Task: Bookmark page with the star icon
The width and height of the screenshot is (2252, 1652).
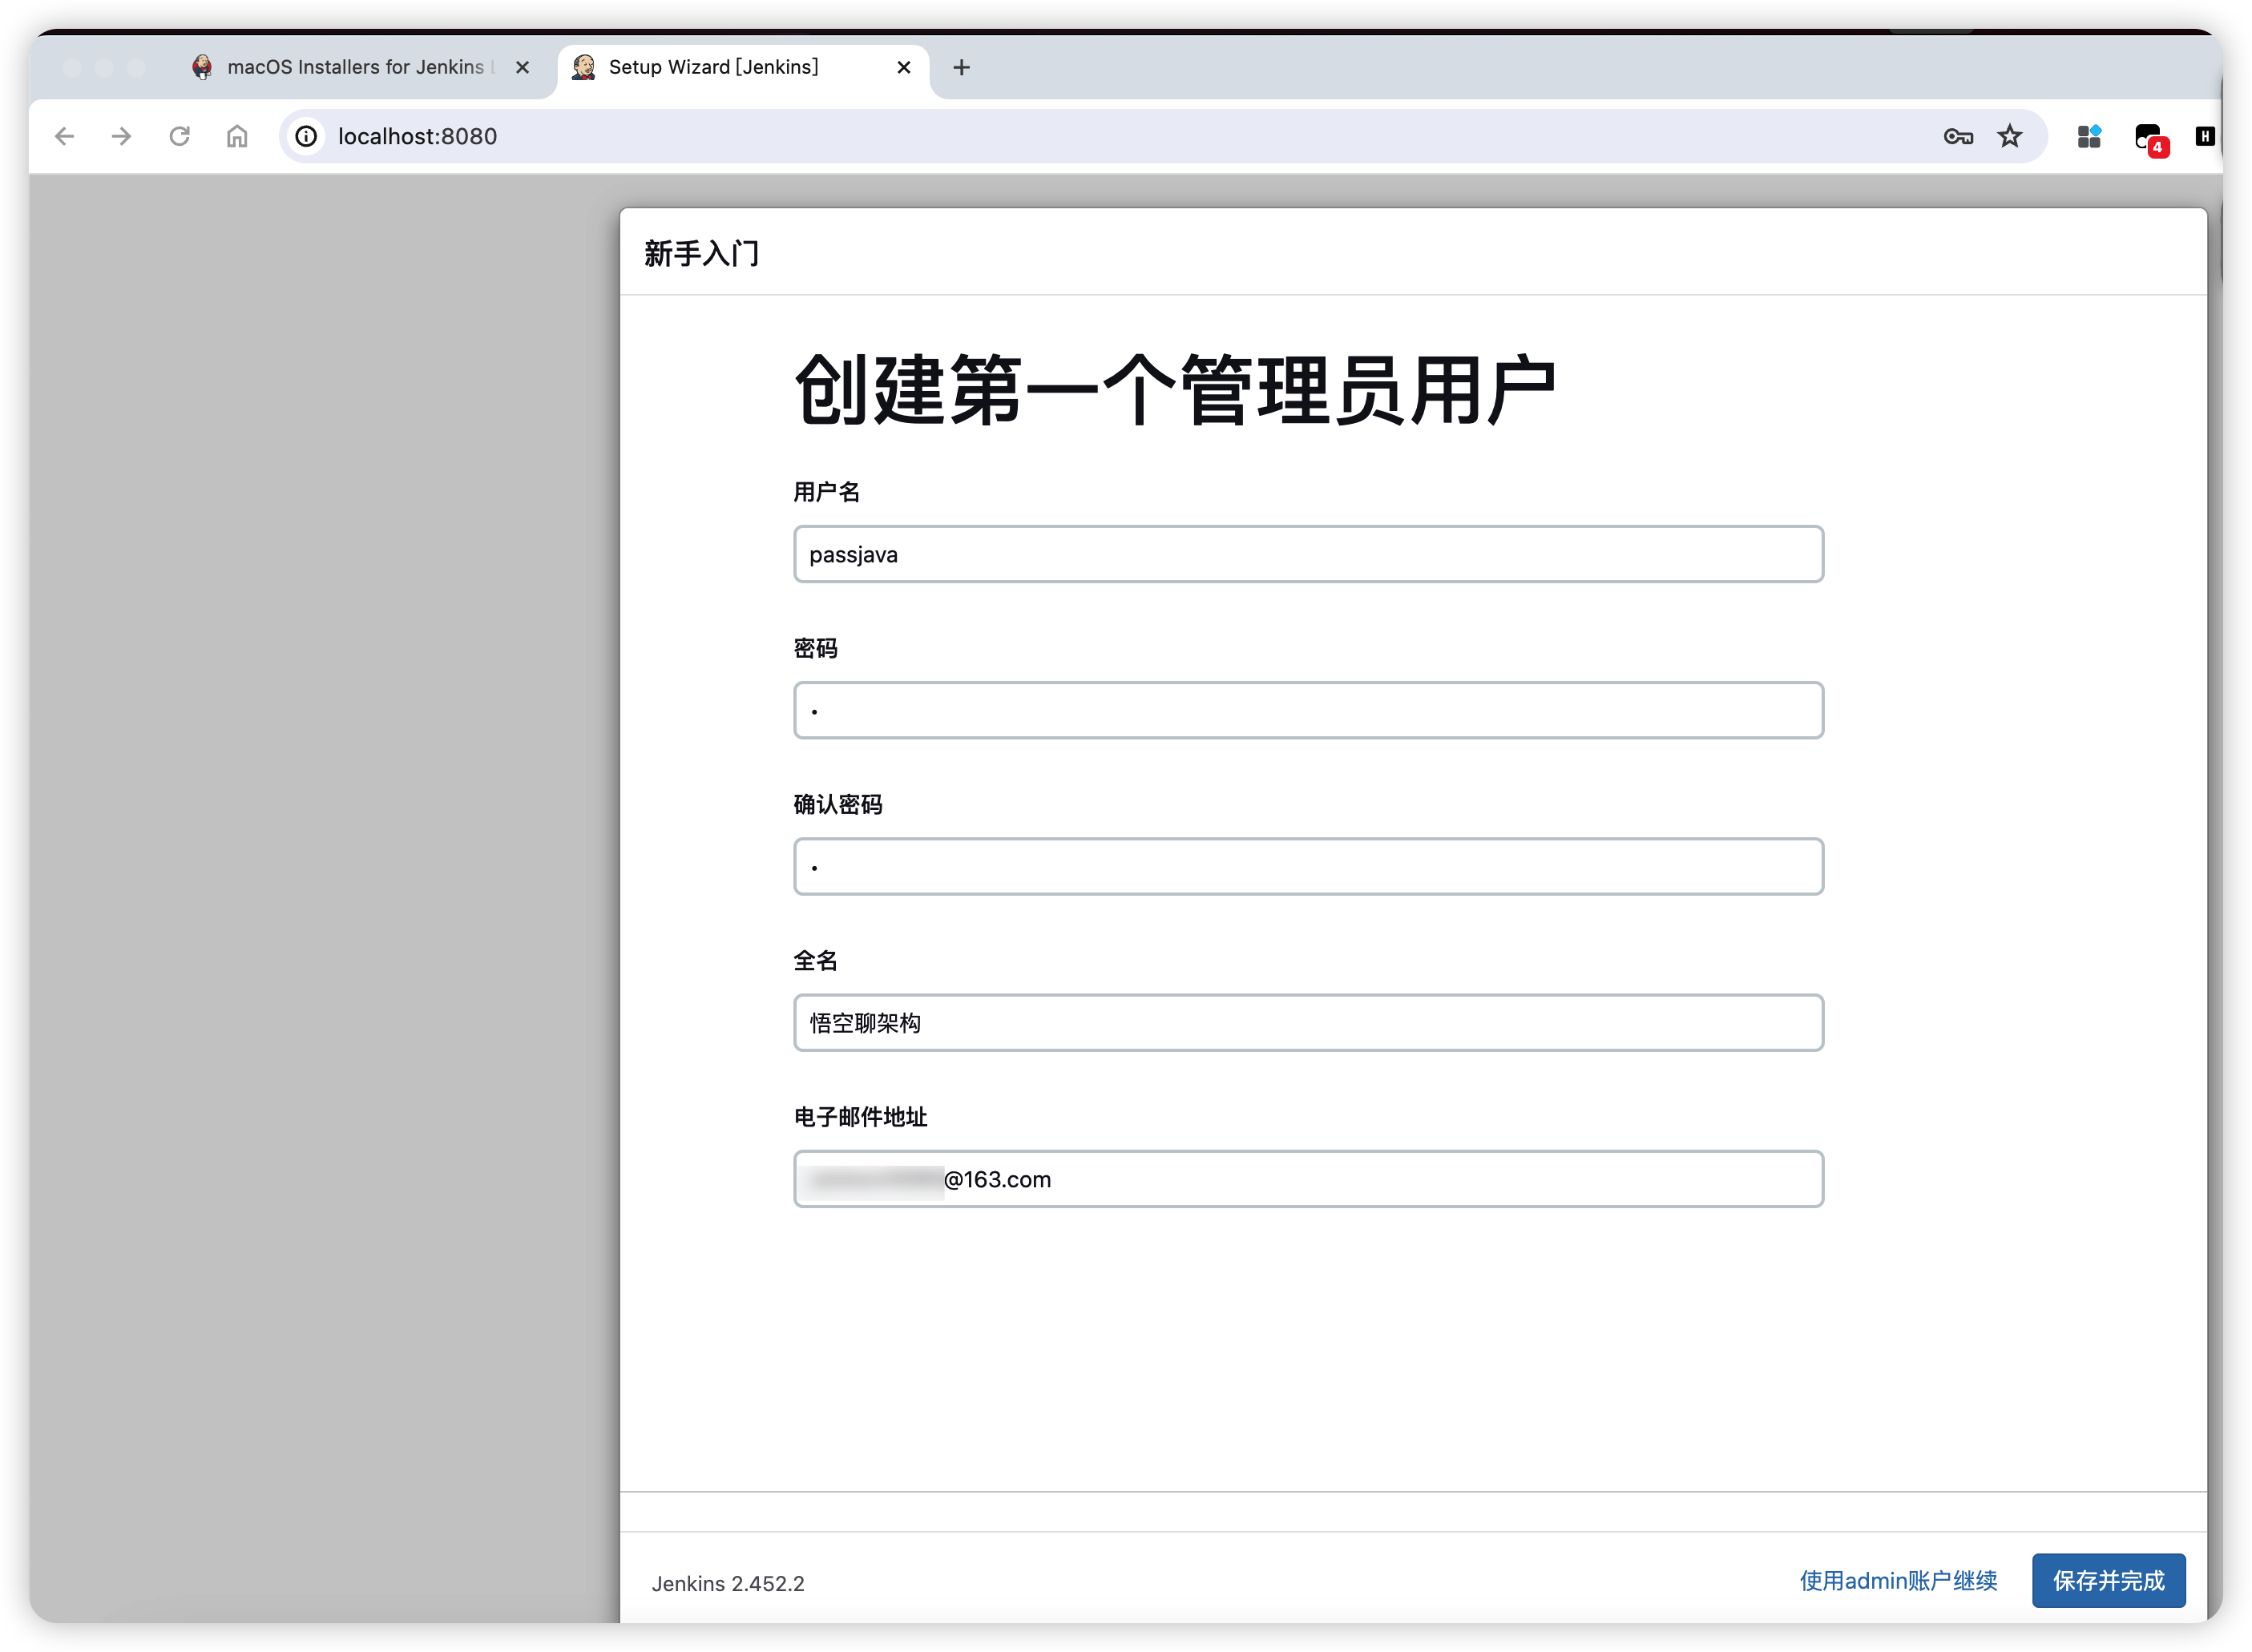Action: click(x=2010, y=136)
